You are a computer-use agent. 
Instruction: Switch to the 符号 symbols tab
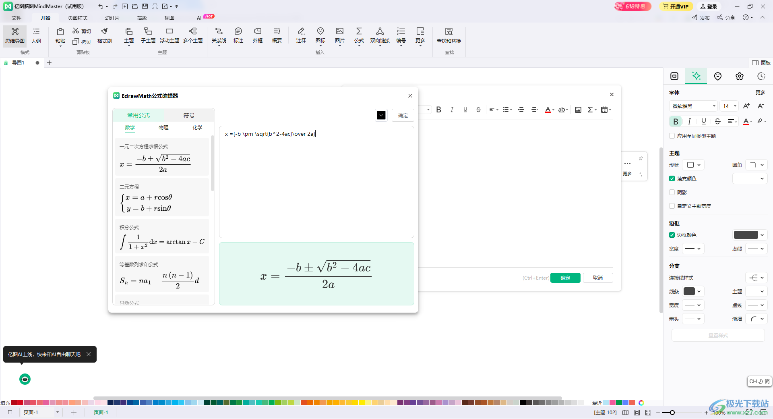189,115
